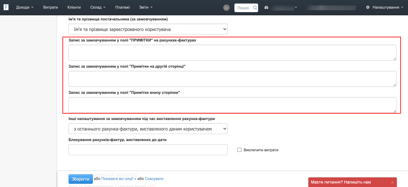Navigate to "Платежі"
Viewport: 408px width, 187px height.
point(122,7)
